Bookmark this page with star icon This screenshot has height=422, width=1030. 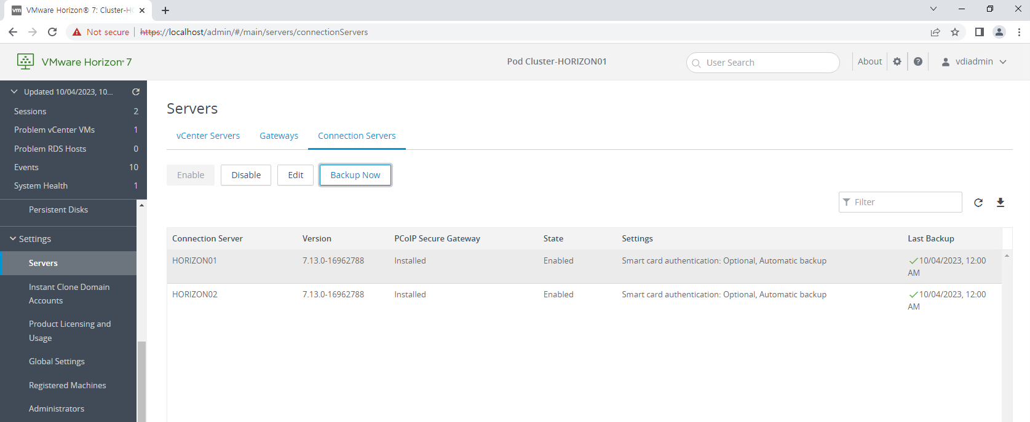point(955,32)
